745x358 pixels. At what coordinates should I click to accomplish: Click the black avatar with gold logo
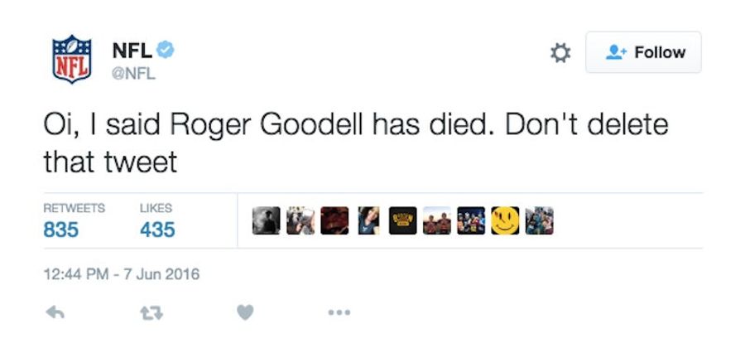coord(403,220)
